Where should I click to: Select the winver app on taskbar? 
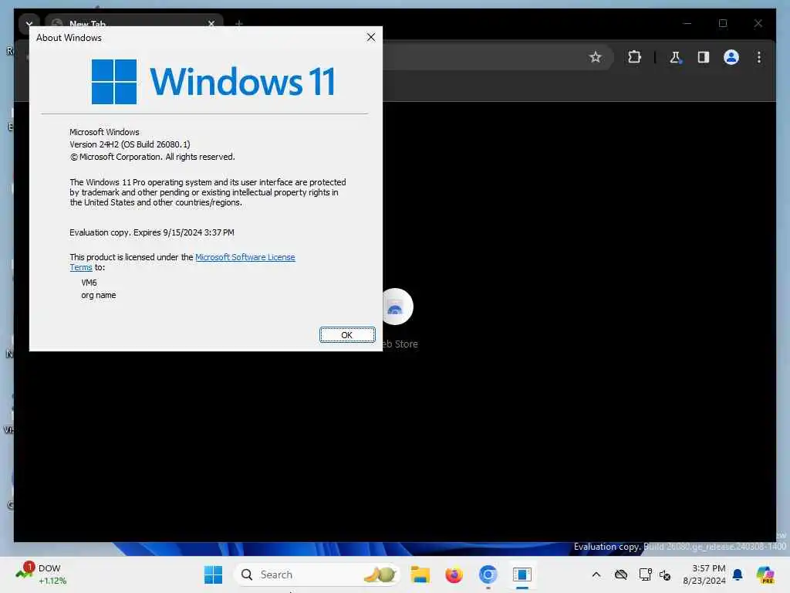522,574
